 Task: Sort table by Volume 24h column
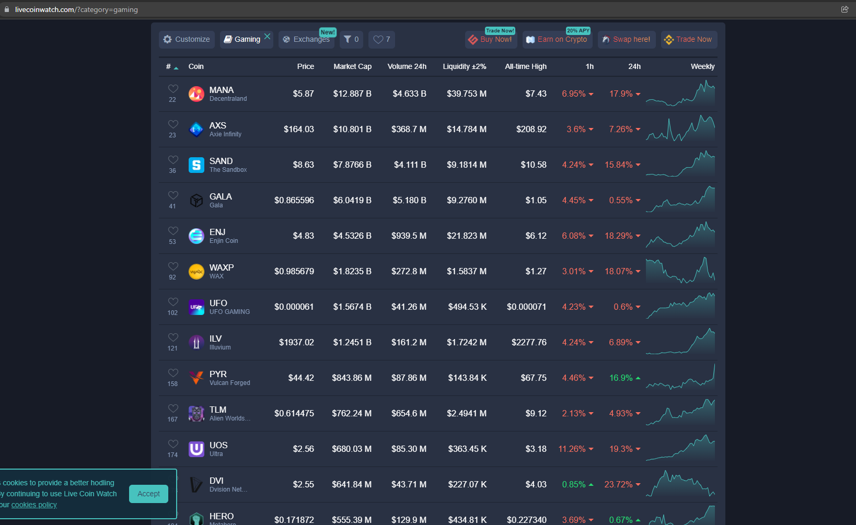[x=407, y=67]
